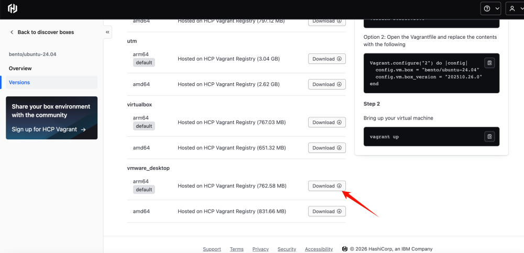Viewport: 524px width, 253px height.
Task: Click Sign up for HCP Vagrant
Action: coord(49,129)
